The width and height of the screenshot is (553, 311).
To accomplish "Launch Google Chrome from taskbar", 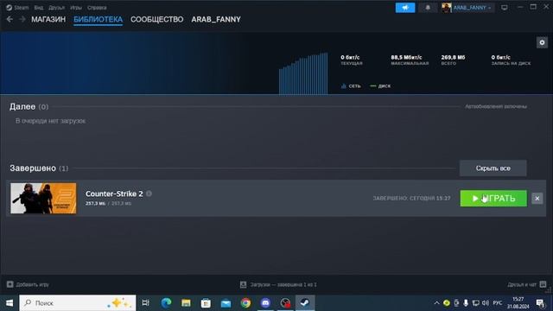I will pyautogui.click(x=245, y=303).
